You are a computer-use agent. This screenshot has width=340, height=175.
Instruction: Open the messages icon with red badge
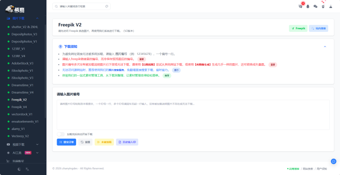301,6
